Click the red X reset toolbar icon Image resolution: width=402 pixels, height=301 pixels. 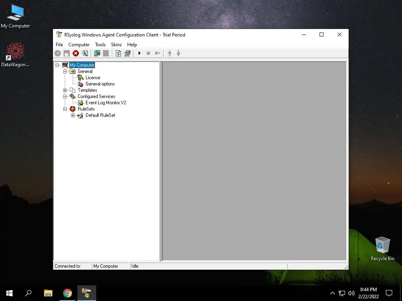click(76, 53)
